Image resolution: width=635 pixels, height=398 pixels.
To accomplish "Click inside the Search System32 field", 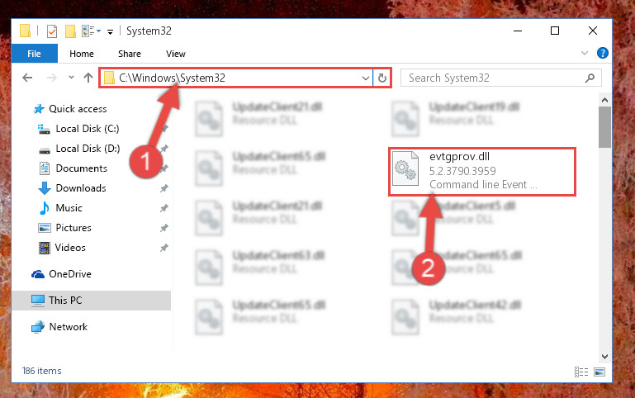I will pyautogui.click(x=493, y=78).
